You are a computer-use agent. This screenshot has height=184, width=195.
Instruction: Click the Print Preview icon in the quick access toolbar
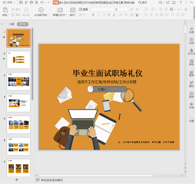(x=37, y=2)
